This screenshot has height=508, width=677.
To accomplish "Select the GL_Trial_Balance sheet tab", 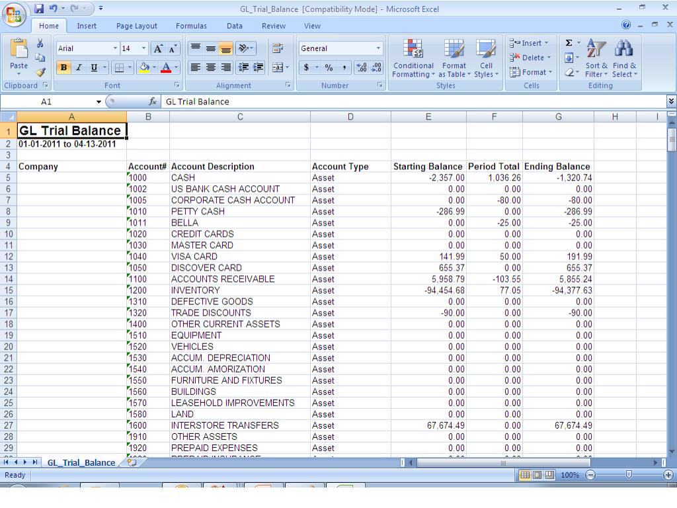I will (81, 462).
